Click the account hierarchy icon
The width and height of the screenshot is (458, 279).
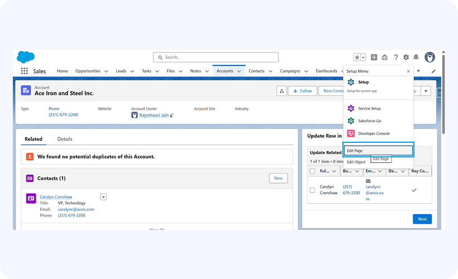282,91
